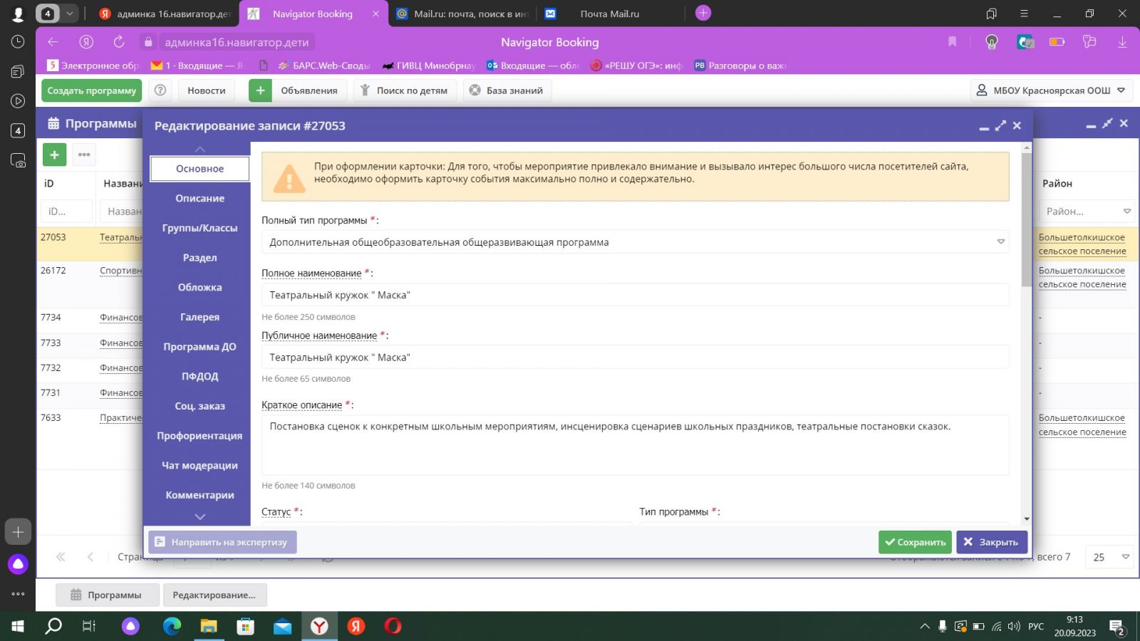
Task: Open Alice assistant in browser sidebar
Action: [x=18, y=565]
